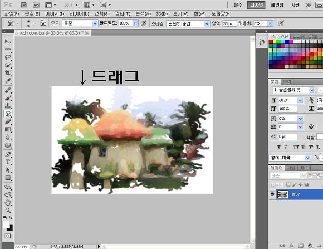Pick the red swatch in color panel
The height and width of the screenshot is (249, 323).
pyautogui.click(x=271, y=42)
